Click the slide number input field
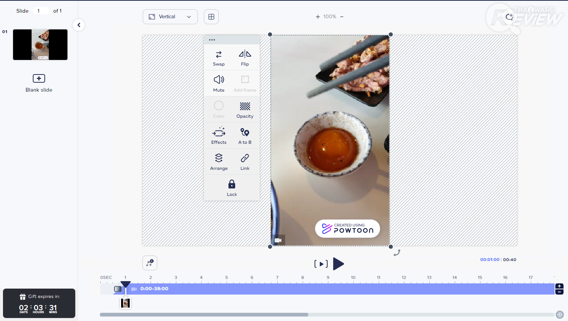568x321 pixels. pyautogui.click(x=41, y=11)
